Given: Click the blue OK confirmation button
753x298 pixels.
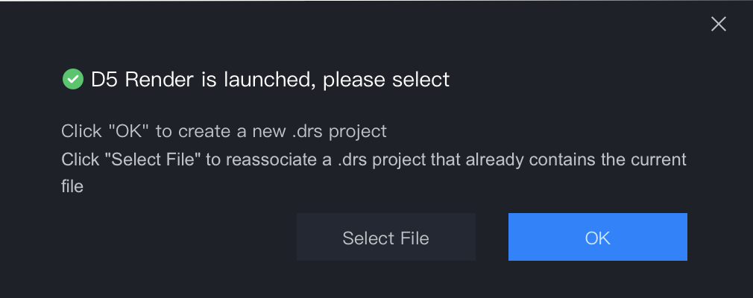Looking at the screenshot, I should [x=597, y=237].
